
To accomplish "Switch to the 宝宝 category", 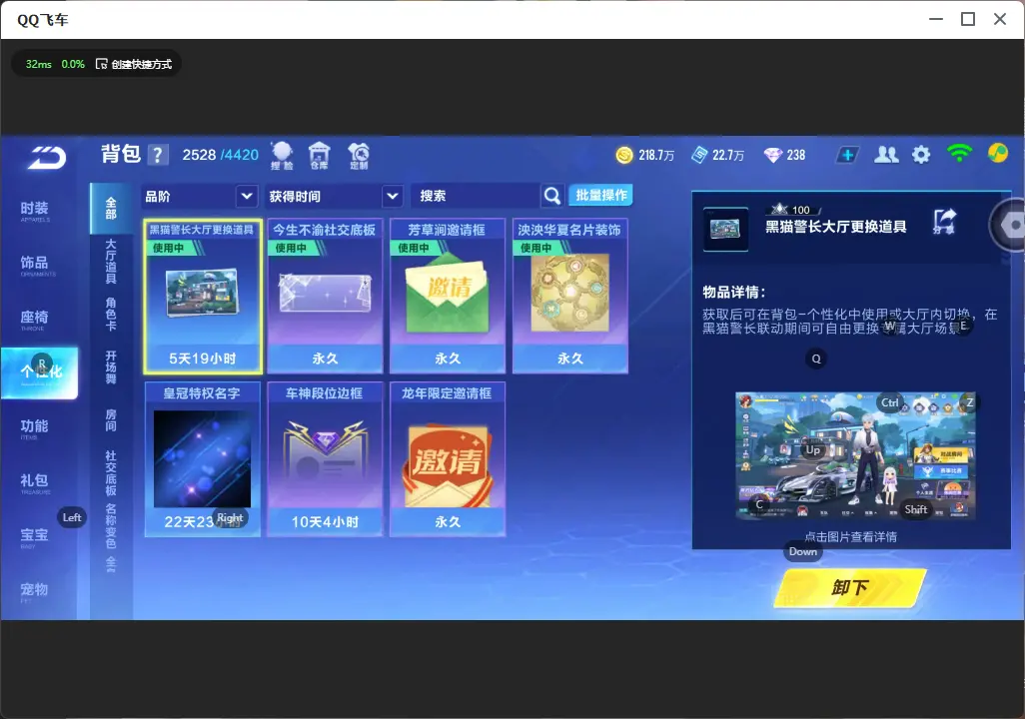I will tap(35, 536).
